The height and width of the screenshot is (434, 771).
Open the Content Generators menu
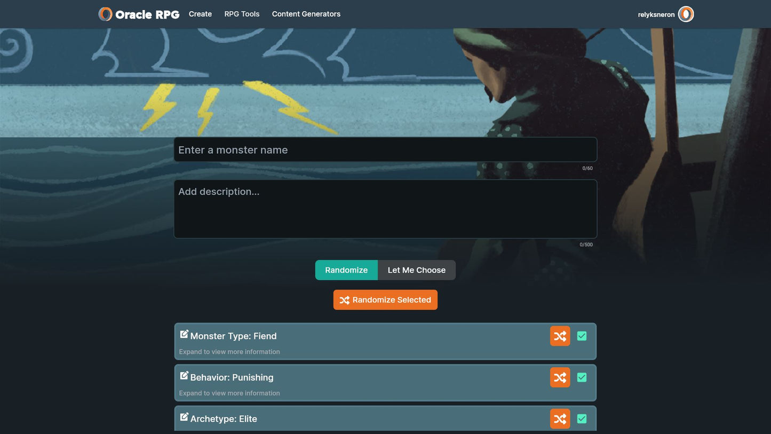coord(306,14)
